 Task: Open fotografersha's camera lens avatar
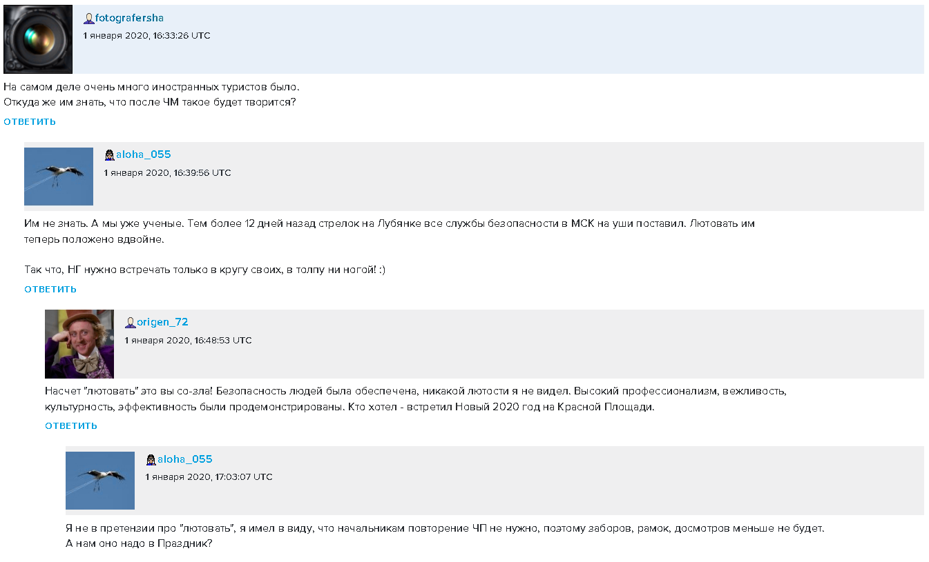click(x=38, y=39)
